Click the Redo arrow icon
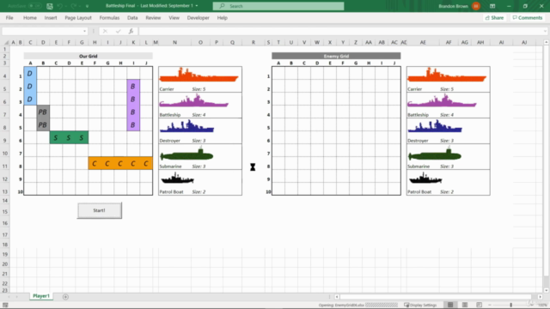 (74, 6)
